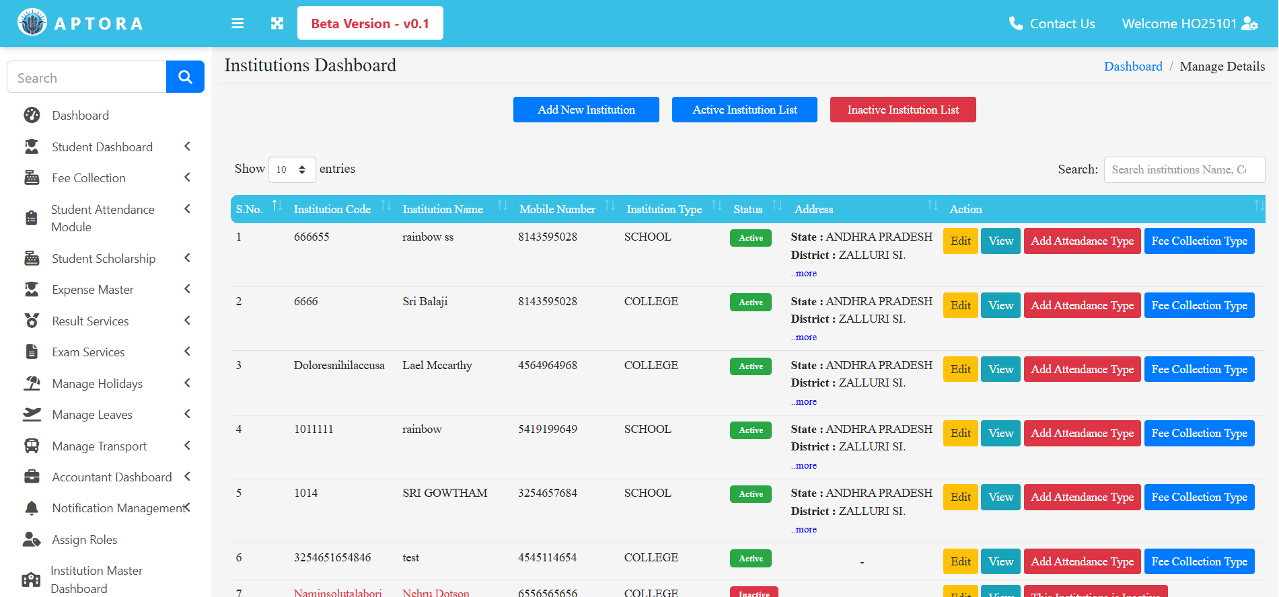Screen dimensions: 1279x597
Task: Expand Student Dashboard submenu chevron
Action: 188,147
